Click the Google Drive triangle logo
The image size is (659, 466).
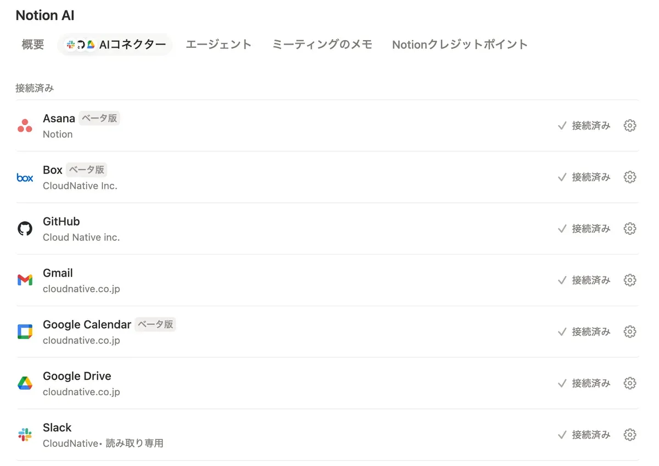[x=25, y=383]
